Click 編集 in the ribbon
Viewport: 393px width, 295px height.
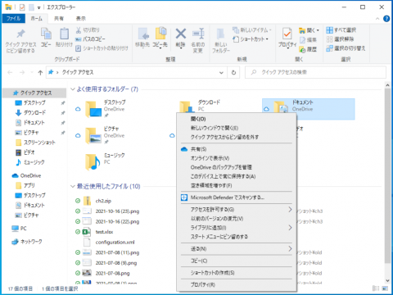308,40
